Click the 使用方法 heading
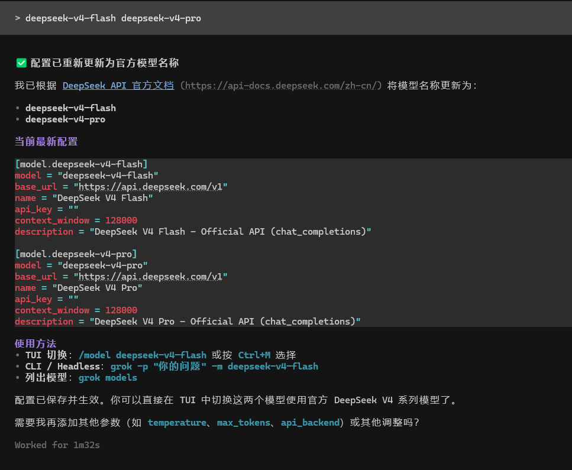This screenshot has width=572, height=470. click(x=35, y=343)
